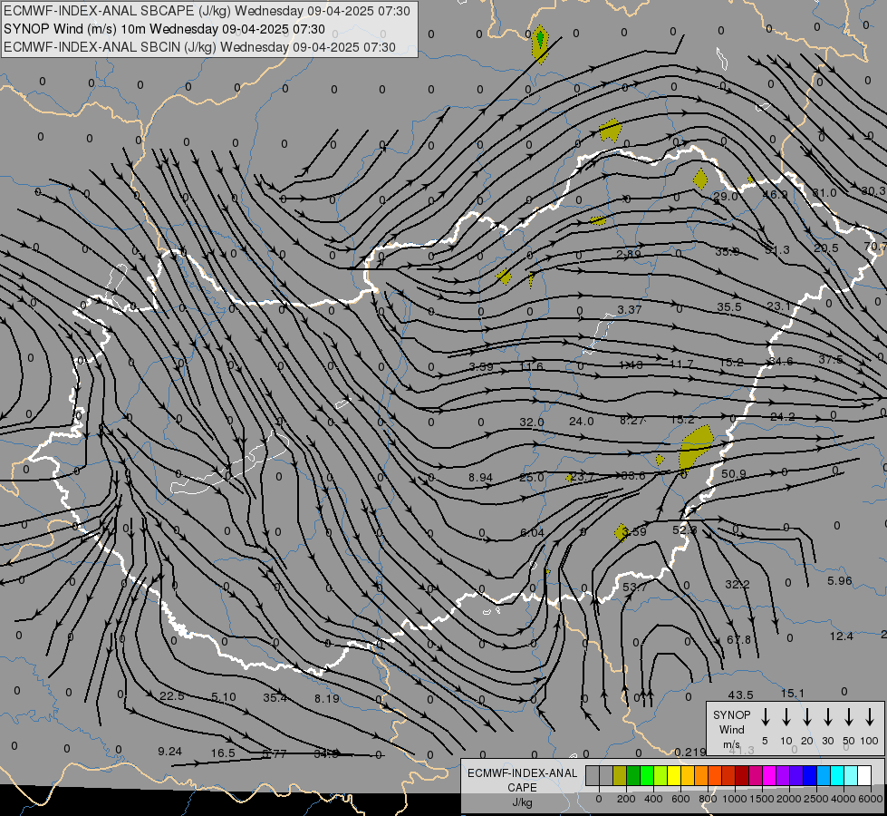Click the 8.94 grid value on the map
This screenshot has height=816, width=887.
point(481,478)
